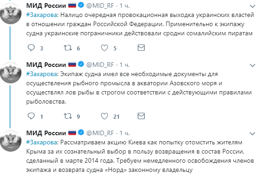Screen dimensions: 269x176
Task: Open МИД России profile name in first tweet
Action: coord(46,5)
